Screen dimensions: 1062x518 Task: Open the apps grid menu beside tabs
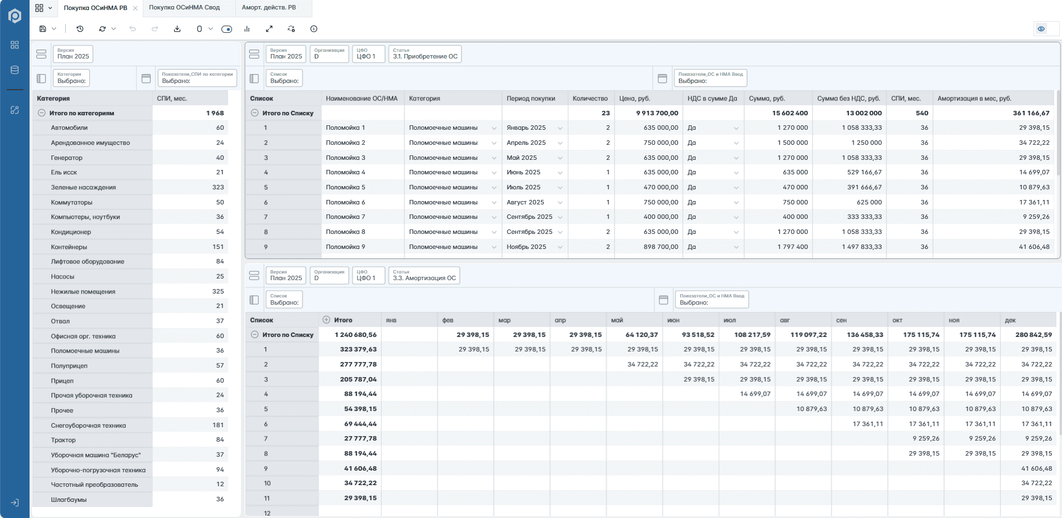pyautogui.click(x=39, y=8)
